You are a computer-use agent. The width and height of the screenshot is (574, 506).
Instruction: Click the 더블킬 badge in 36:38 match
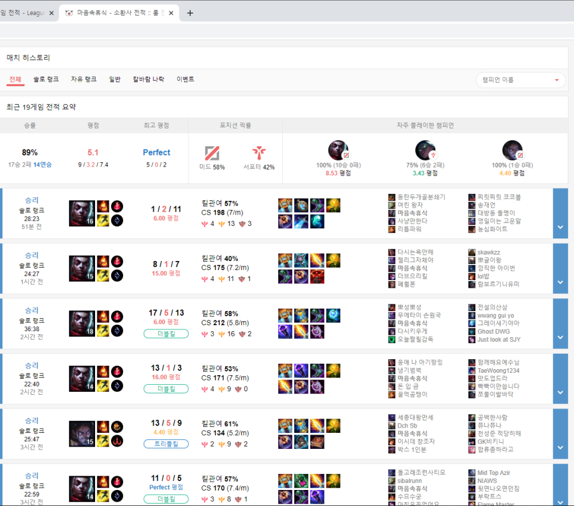[166, 334]
